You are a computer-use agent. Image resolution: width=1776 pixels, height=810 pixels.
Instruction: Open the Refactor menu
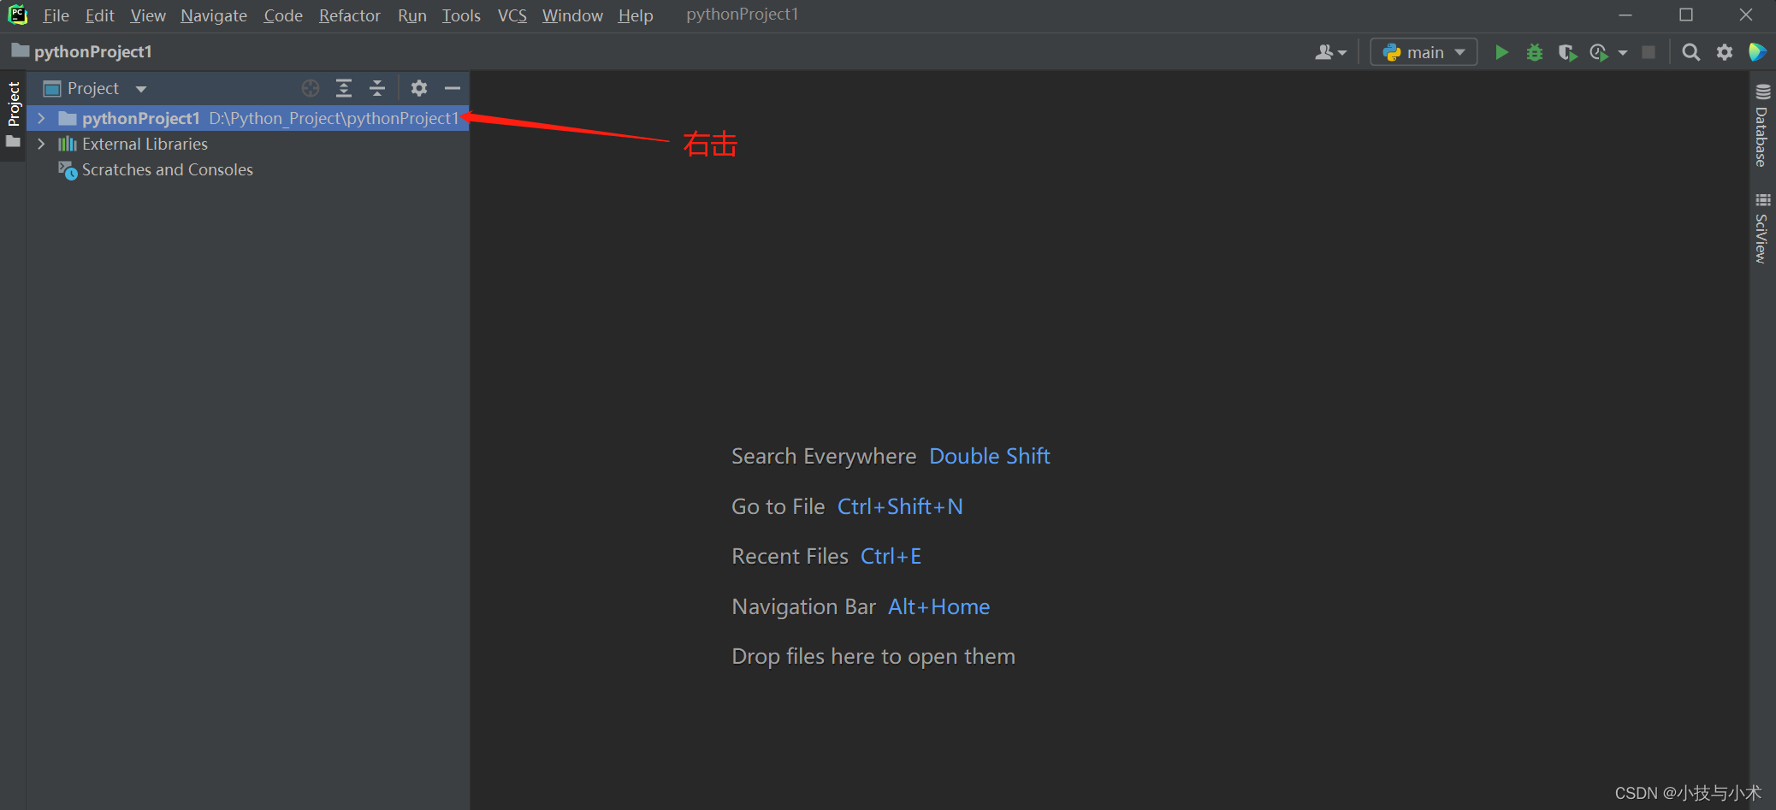coord(350,15)
